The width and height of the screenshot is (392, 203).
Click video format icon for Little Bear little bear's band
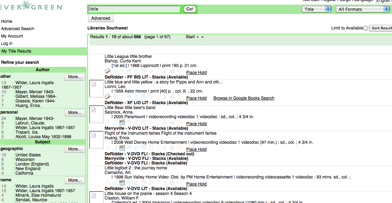coord(122,122)
